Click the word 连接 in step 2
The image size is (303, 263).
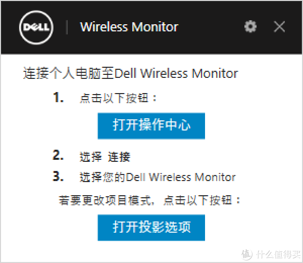(119, 157)
